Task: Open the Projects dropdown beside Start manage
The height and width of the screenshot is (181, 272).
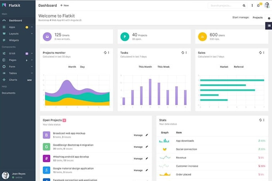Action: 258,18
